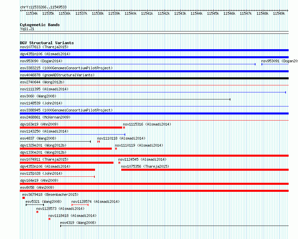Click the dgv164e19 (Ahn2009) label
The image size is (298, 239).
tap(39, 180)
